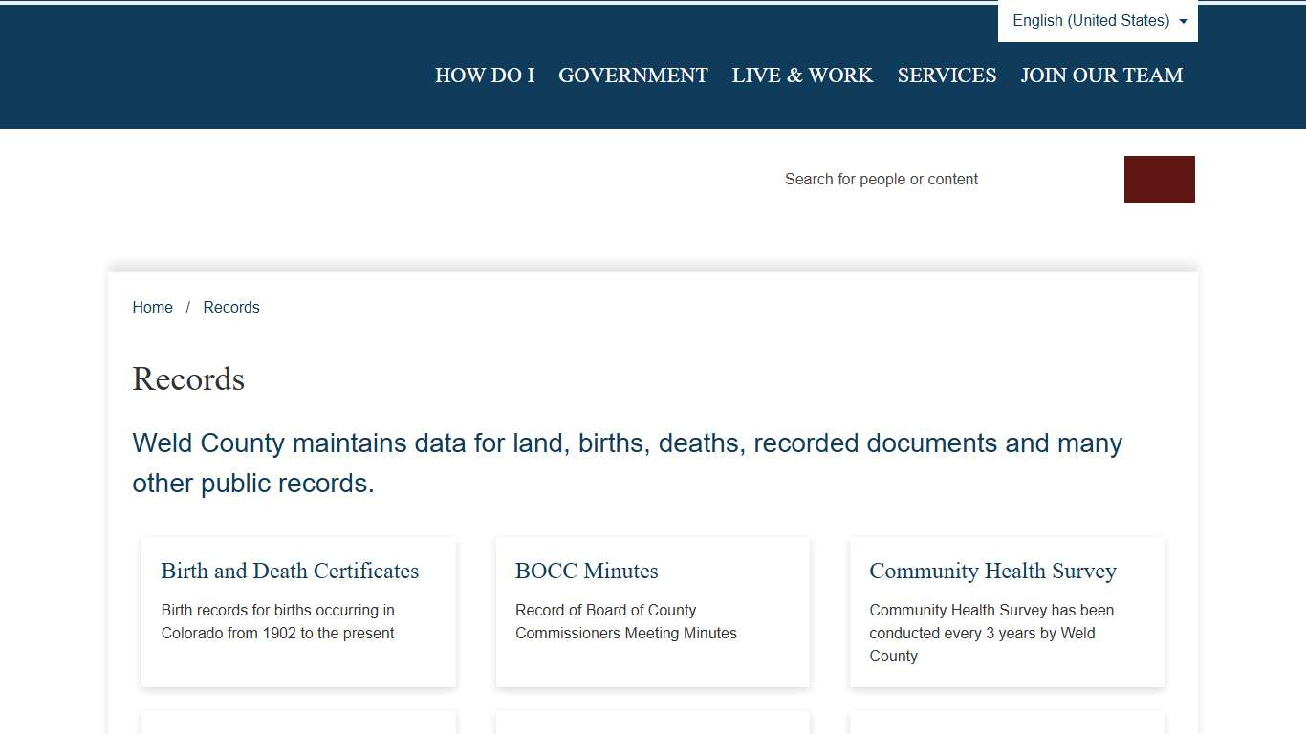This screenshot has width=1306, height=734.
Task: Select Records in the breadcrumb trail
Action: [231, 307]
